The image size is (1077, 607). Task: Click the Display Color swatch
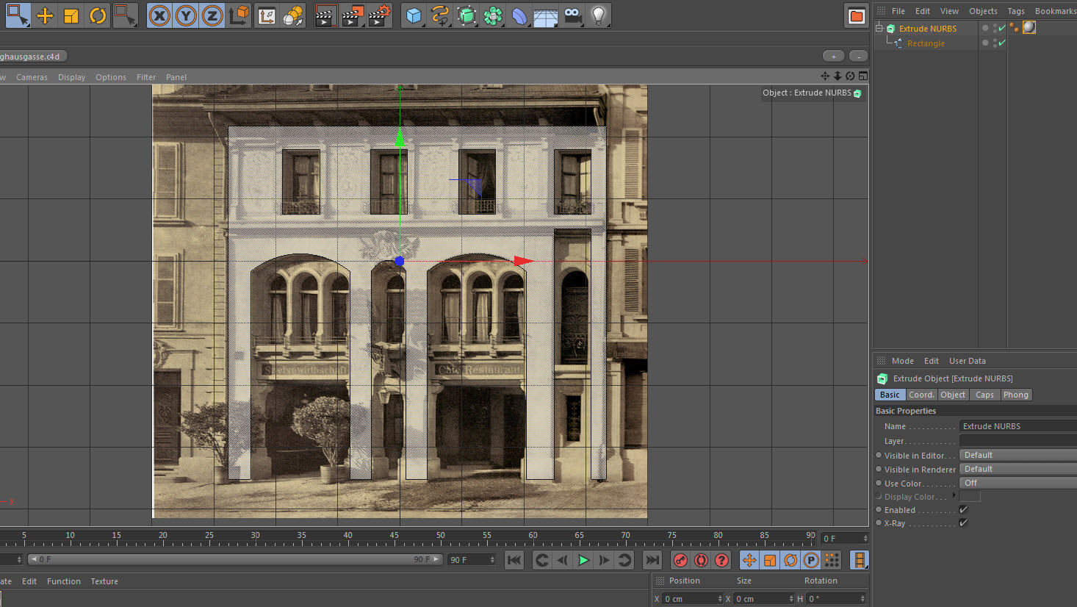click(970, 497)
